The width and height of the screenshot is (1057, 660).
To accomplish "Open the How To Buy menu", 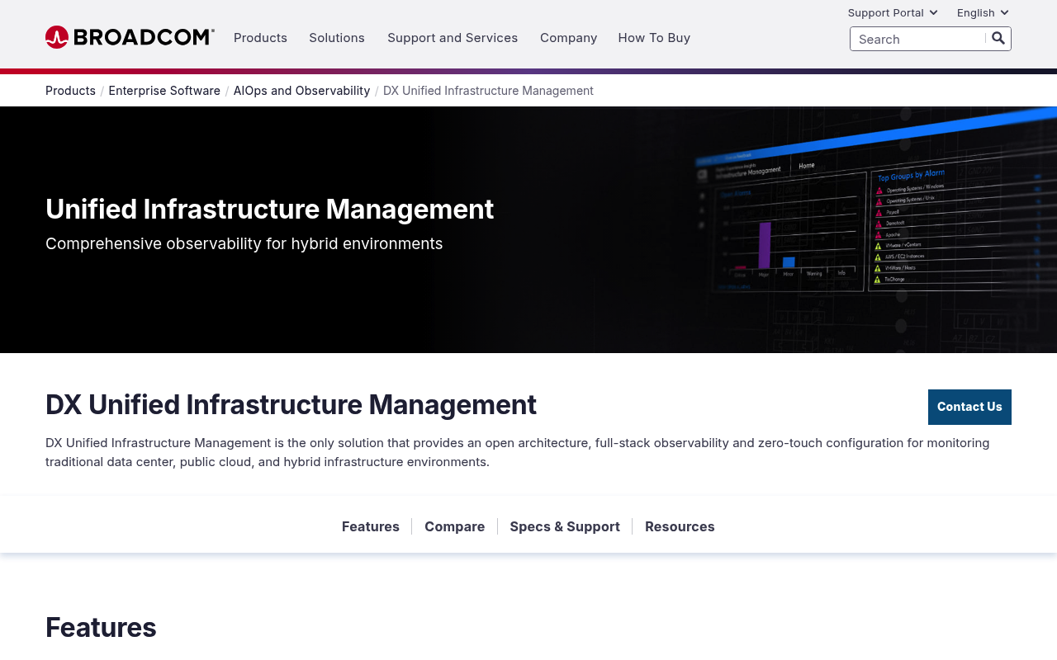I will click(654, 38).
